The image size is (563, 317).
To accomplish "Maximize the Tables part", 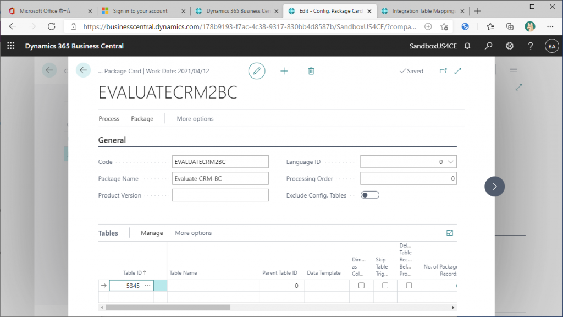I will coord(450,233).
